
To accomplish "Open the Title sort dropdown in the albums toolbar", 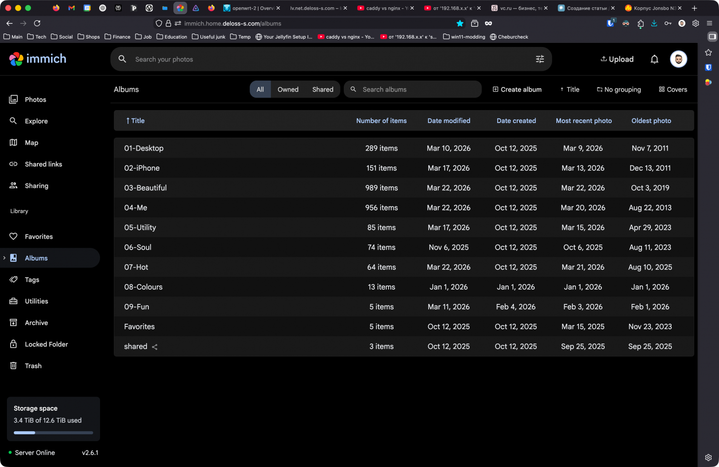I will point(570,89).
